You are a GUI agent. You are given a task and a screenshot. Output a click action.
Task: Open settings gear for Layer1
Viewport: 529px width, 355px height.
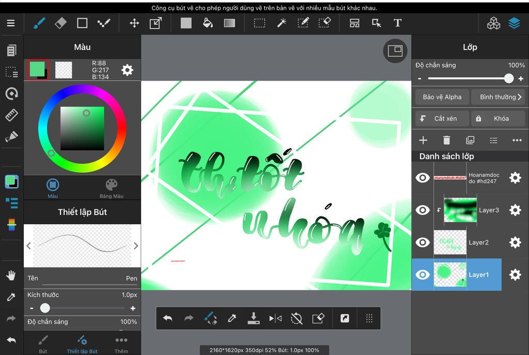tap(515, 275)
